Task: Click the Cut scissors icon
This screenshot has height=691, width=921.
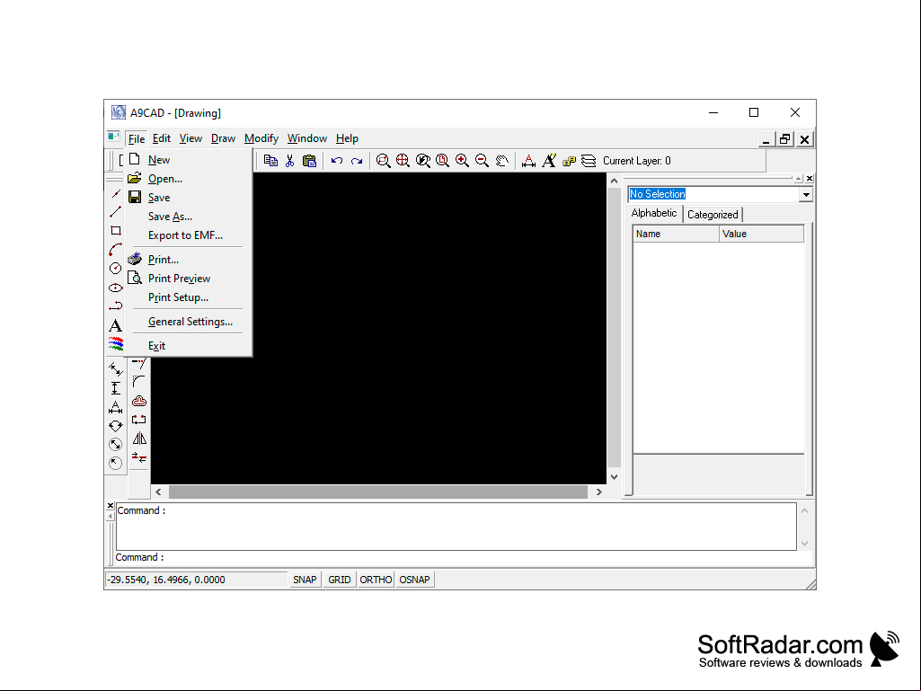Action: point(289,161)
